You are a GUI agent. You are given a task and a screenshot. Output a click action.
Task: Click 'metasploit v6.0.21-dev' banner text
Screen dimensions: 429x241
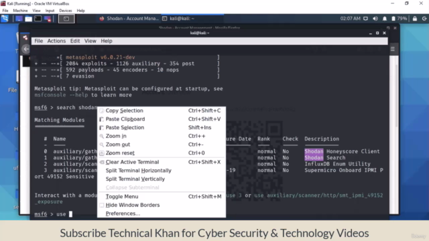[x=100, y=57]
